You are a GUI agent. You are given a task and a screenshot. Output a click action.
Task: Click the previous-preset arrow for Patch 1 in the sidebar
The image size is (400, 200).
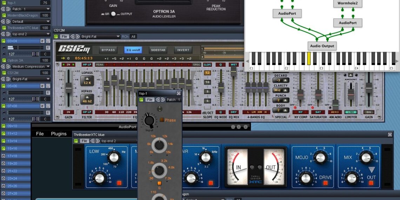(4, 9)
